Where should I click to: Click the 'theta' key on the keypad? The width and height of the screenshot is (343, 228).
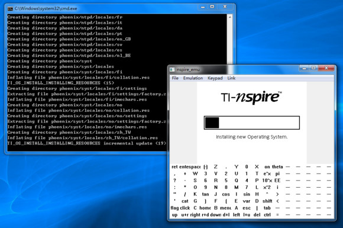click(x=277, y=167)
